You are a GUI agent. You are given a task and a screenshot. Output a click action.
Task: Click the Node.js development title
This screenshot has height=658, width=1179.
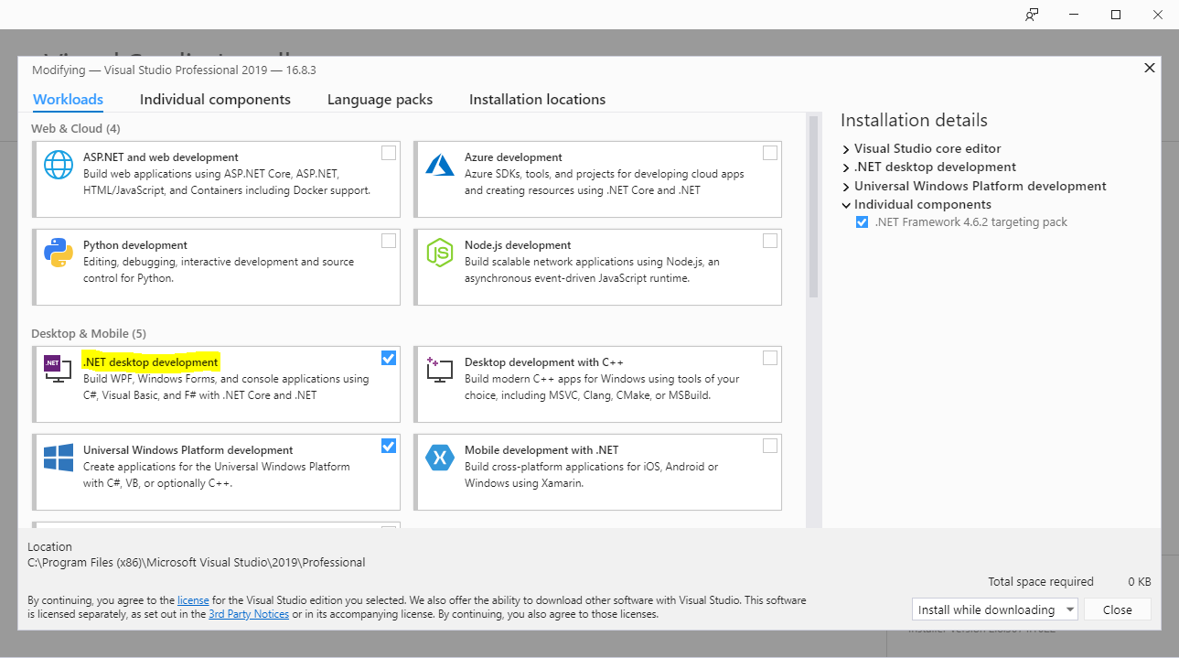click(x=518, y=245)
